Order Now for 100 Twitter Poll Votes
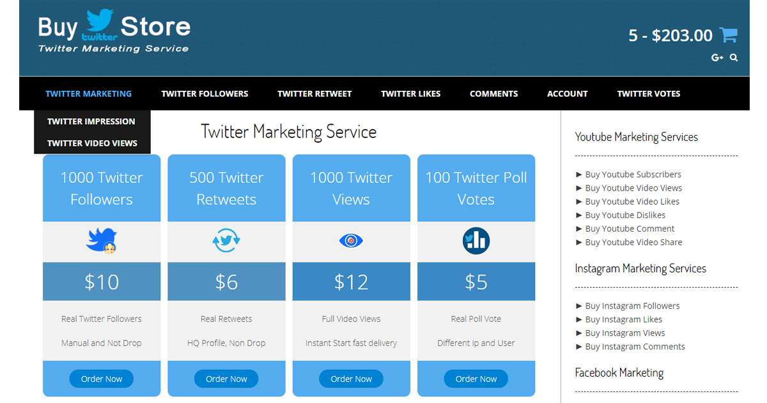 point(476,379)
